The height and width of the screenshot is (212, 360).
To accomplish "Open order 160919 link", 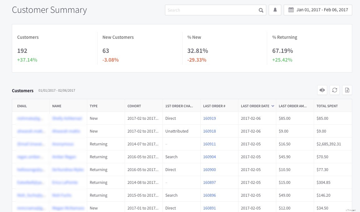I will [x=209, y=118].
